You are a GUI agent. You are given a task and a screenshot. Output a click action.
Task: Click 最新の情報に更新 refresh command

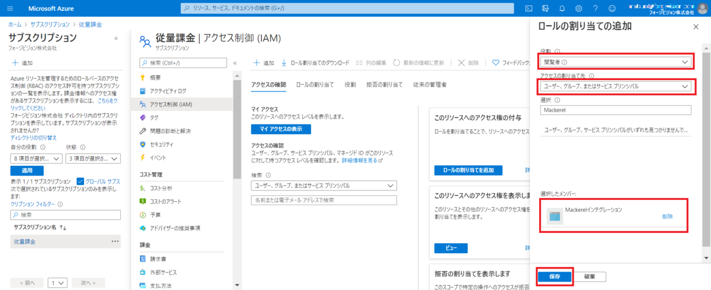point(418,62)
